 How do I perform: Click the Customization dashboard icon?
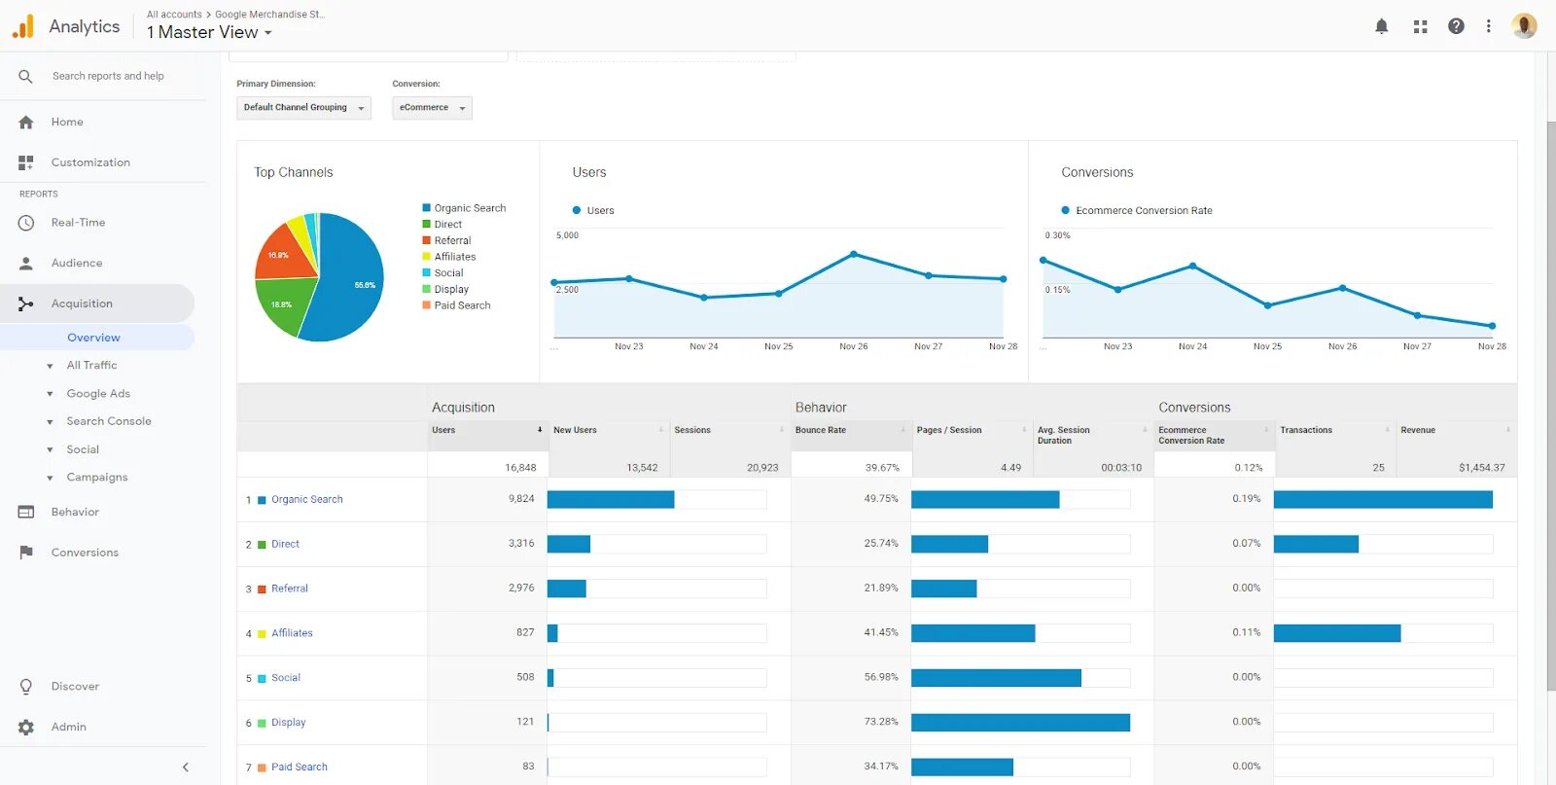coord(26,162)
